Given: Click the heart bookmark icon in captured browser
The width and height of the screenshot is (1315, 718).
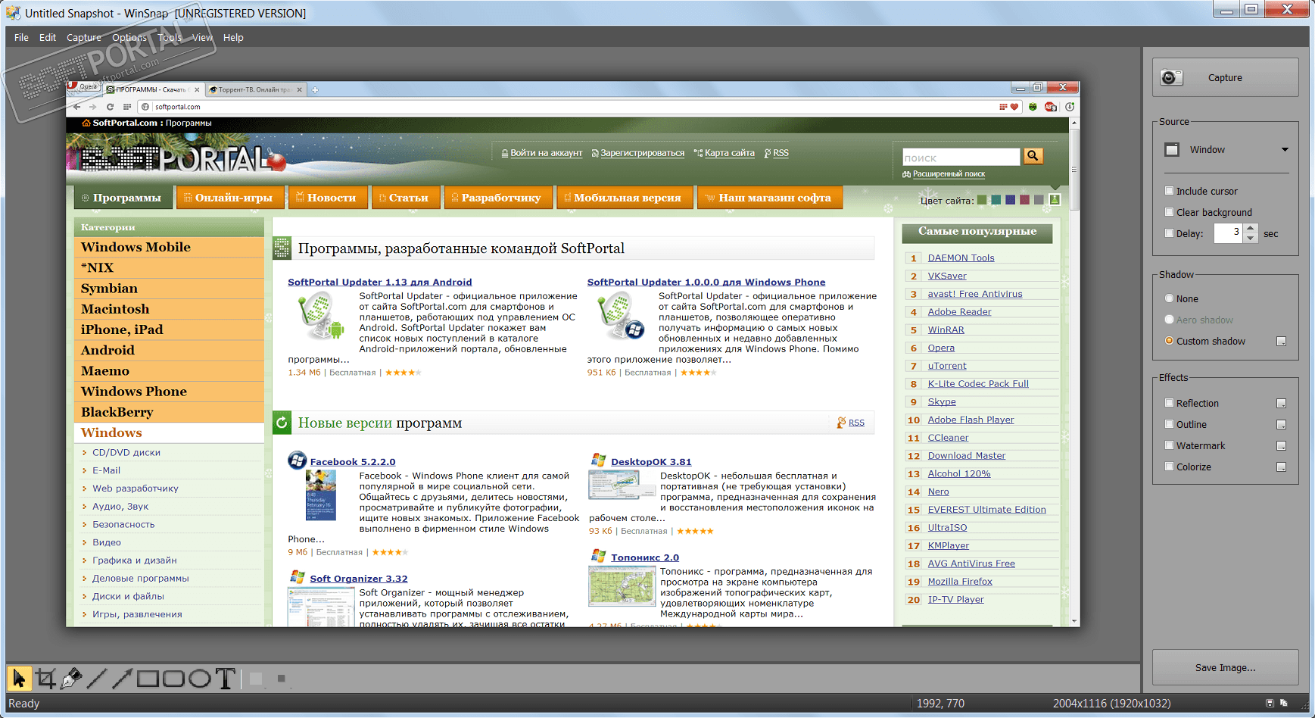Looking at the screenshot, I should 1014,107.
